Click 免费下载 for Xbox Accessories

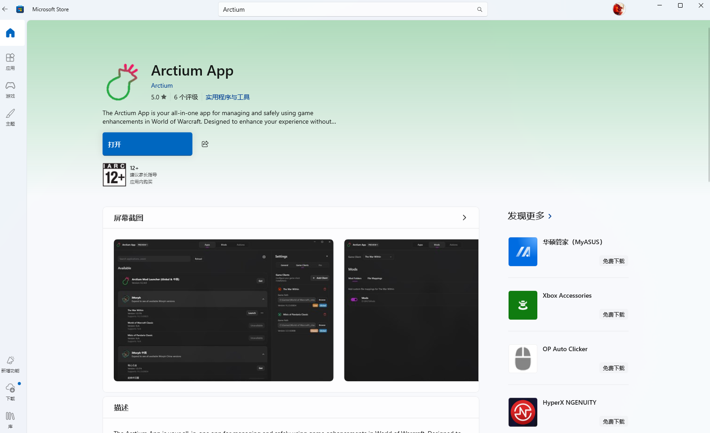point(613,315)
